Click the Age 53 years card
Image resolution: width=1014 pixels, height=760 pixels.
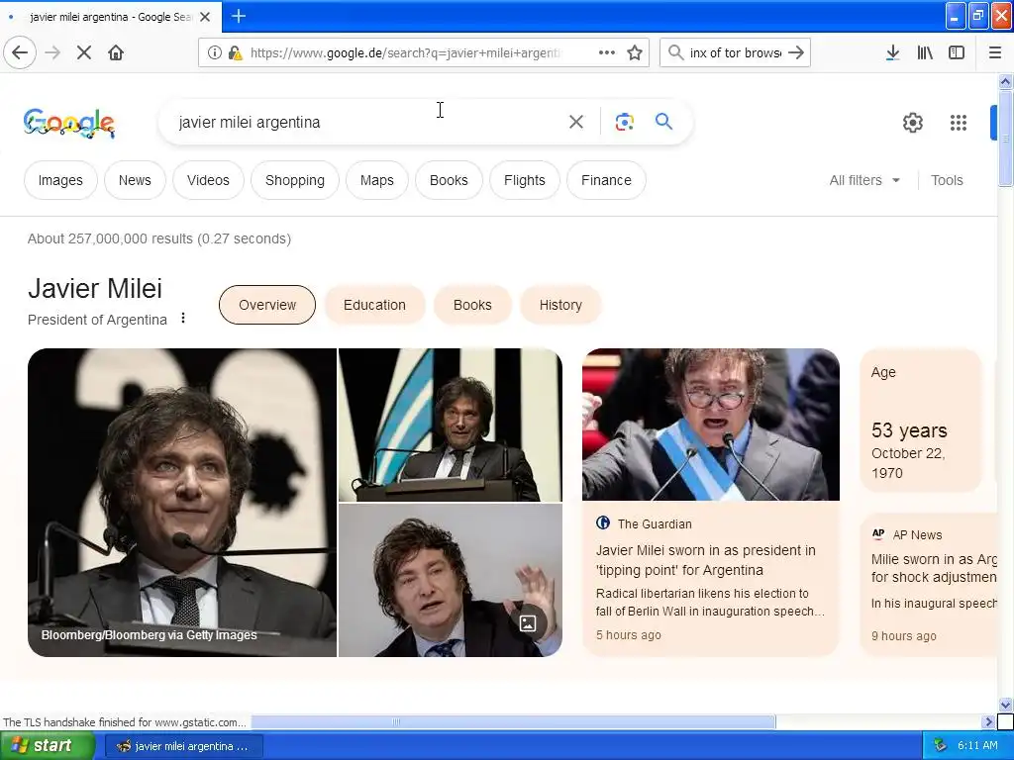[x=921, y=421]
